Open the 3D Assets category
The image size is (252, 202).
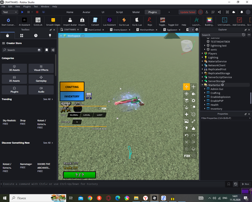(x=14, y=68)
